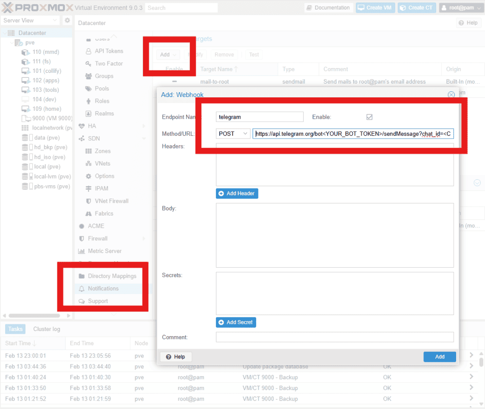This screenshot has width=485, height=409.
Task: Select VM 103 (tools) in the tree
Action: pos(45,90)
